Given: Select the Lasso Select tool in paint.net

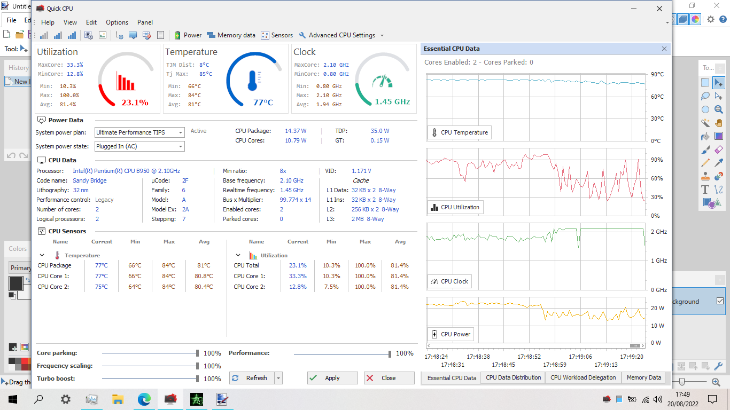Looking at the screenshot, I should (x=705, y=96).
